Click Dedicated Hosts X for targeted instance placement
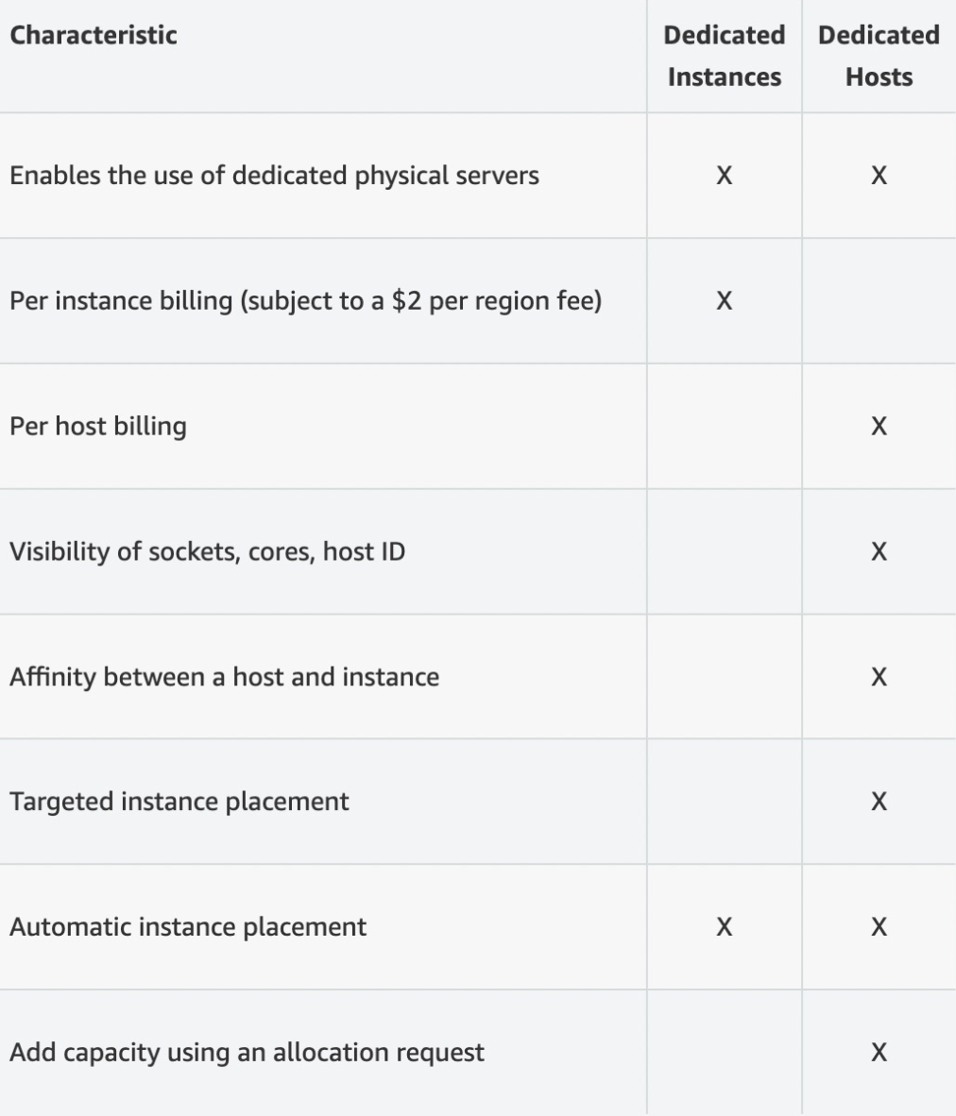Image resolution: width=956 pixels, height=1116 pixels. 879,803
